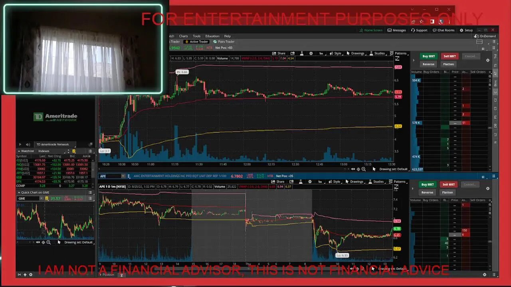The height and width of the screenshot is (287, 511).
Task: Open the flask icon on upper chart toolbar
Action: pyautogui.click(x=301, y=53)
